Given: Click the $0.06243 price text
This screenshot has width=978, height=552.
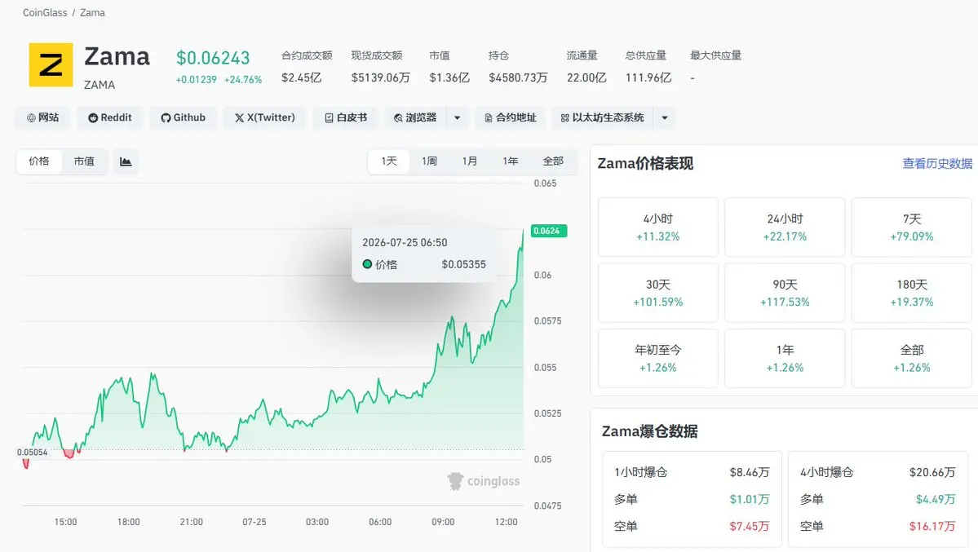Looking at the screenshot, I should [x=213, y=58].
